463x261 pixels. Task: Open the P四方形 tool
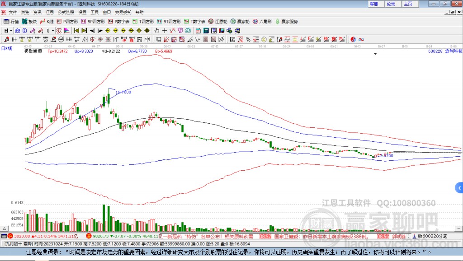click(67, 22)
